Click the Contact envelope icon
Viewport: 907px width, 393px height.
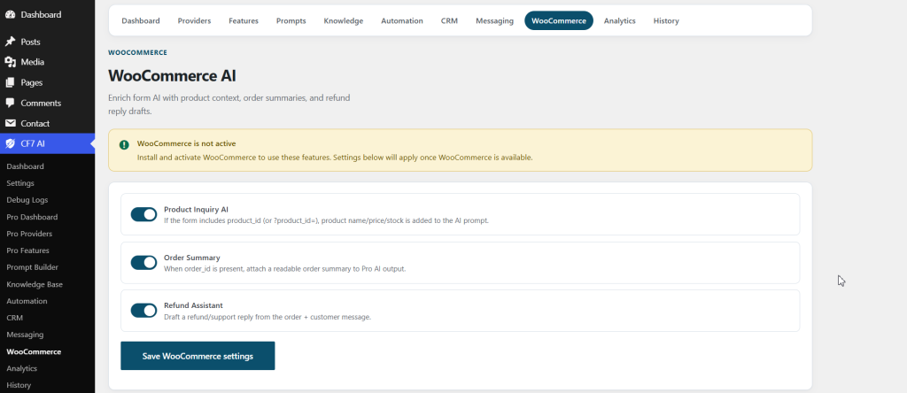(x=10, y=123)
